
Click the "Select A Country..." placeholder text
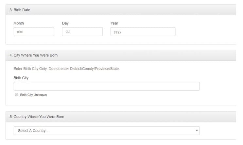coord(33,131)
